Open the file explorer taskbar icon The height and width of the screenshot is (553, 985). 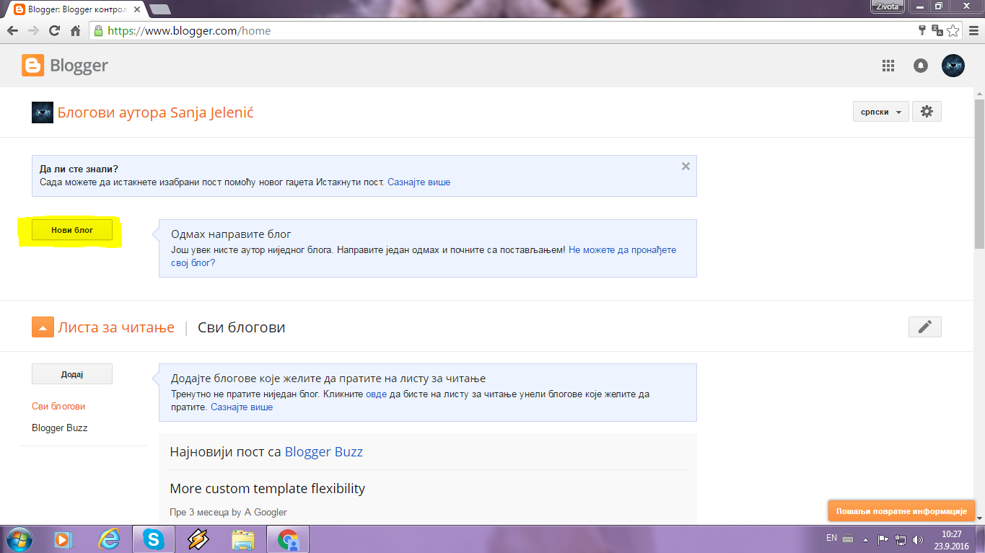click(x=243, y=539)
